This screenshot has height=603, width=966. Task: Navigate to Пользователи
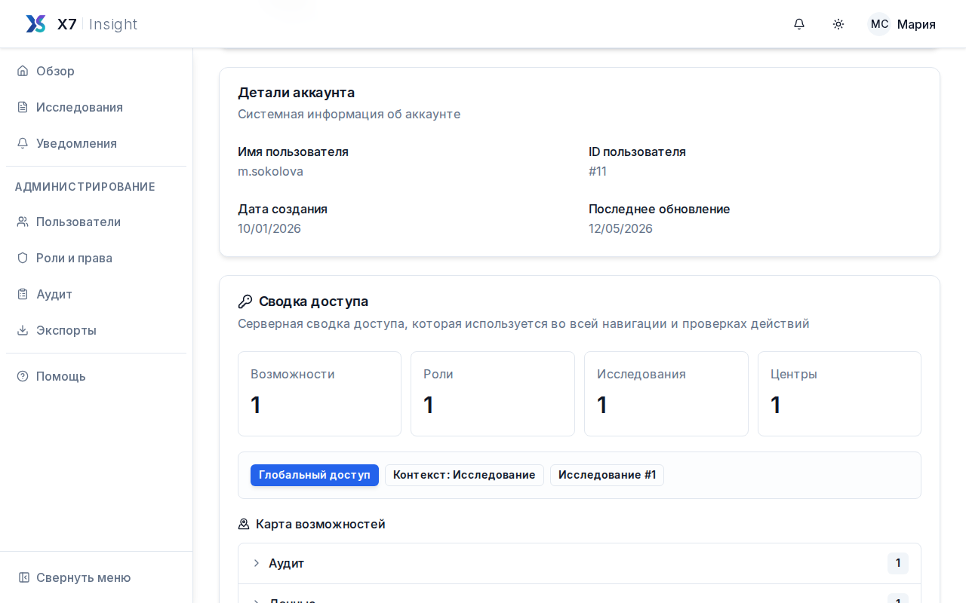96,222
